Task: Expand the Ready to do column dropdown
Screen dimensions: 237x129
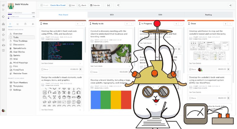Action: tap(131, 23)
